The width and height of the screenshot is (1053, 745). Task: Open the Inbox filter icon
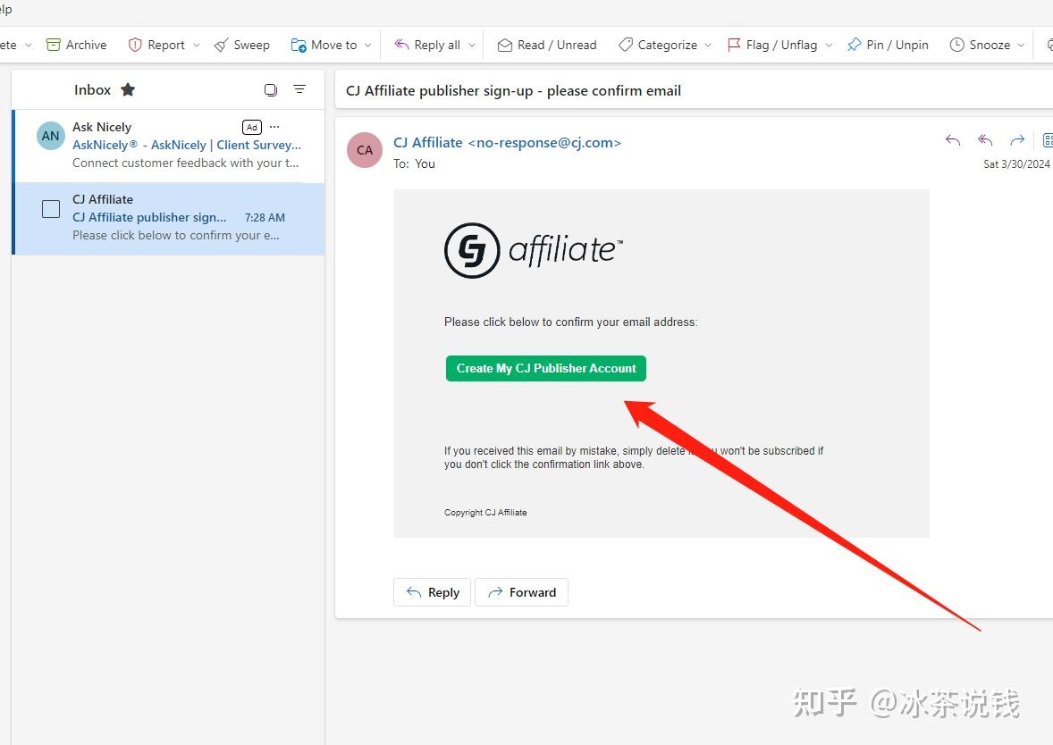[x=299, y=89]
